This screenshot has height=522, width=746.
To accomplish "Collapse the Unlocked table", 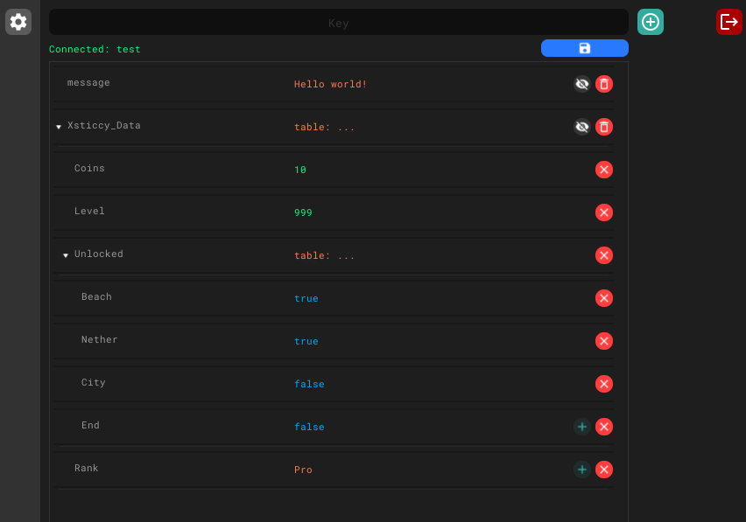I will pyautogui.click(x=66, y=255).
